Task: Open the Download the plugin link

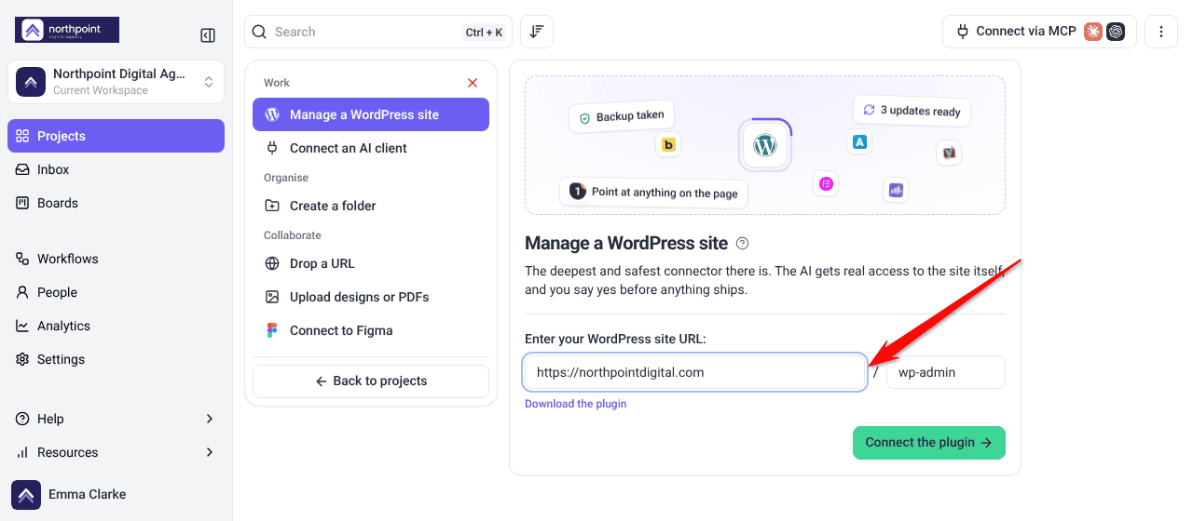Action: coord(576,404)
